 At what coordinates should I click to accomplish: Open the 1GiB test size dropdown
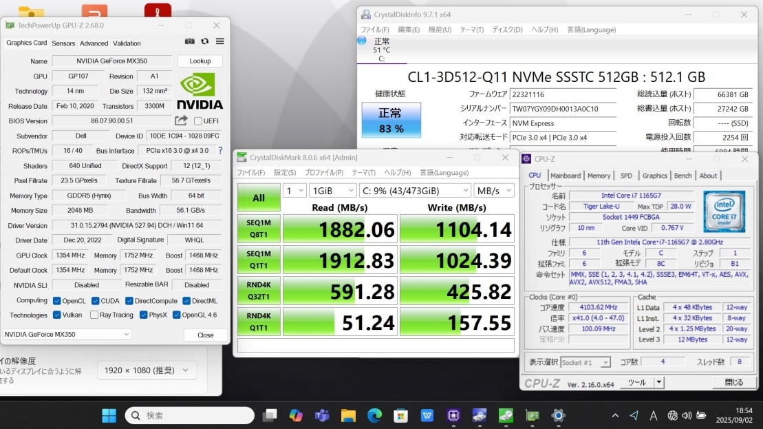coord(332,190)
